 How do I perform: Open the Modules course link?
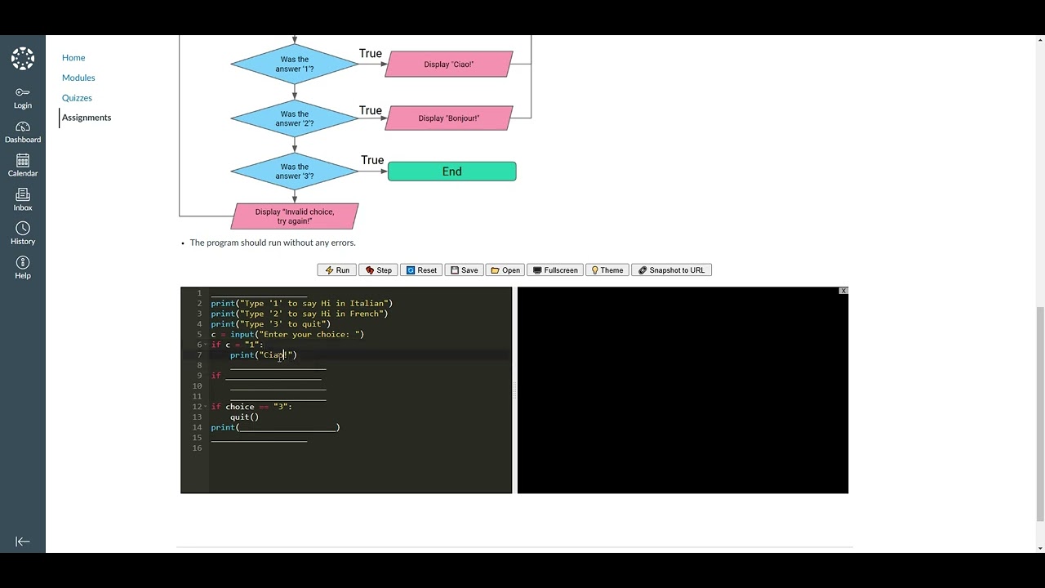[x=78, y=78]
